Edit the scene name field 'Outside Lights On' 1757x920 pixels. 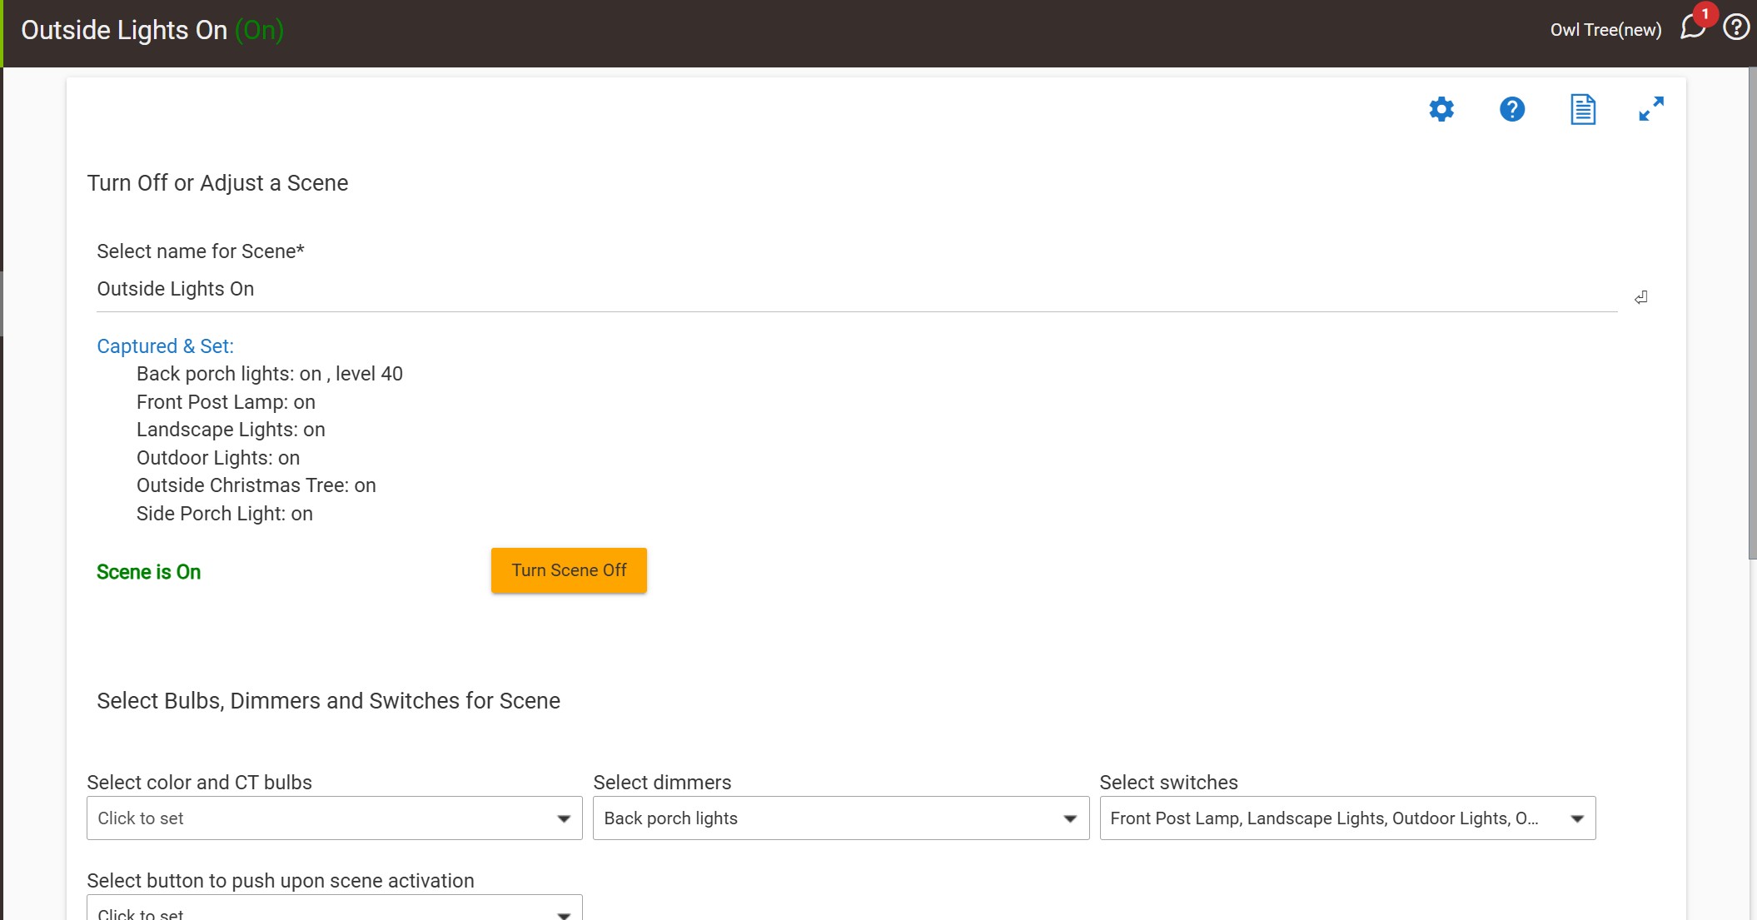point(857,289)
